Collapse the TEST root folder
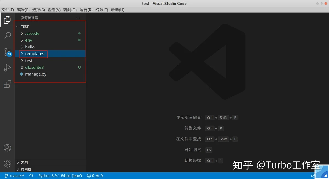 point(18,27)
